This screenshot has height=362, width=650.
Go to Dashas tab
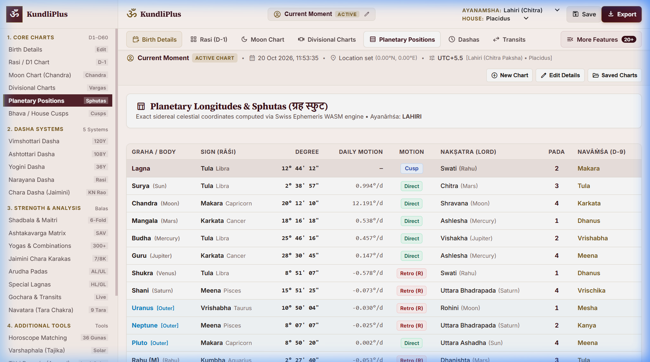click(x=464, y=39)
